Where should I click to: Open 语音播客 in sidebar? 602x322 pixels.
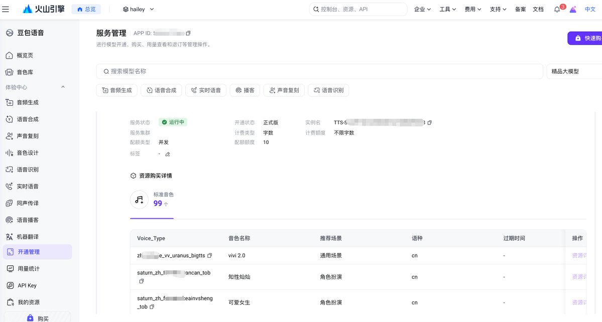(37, 220)
